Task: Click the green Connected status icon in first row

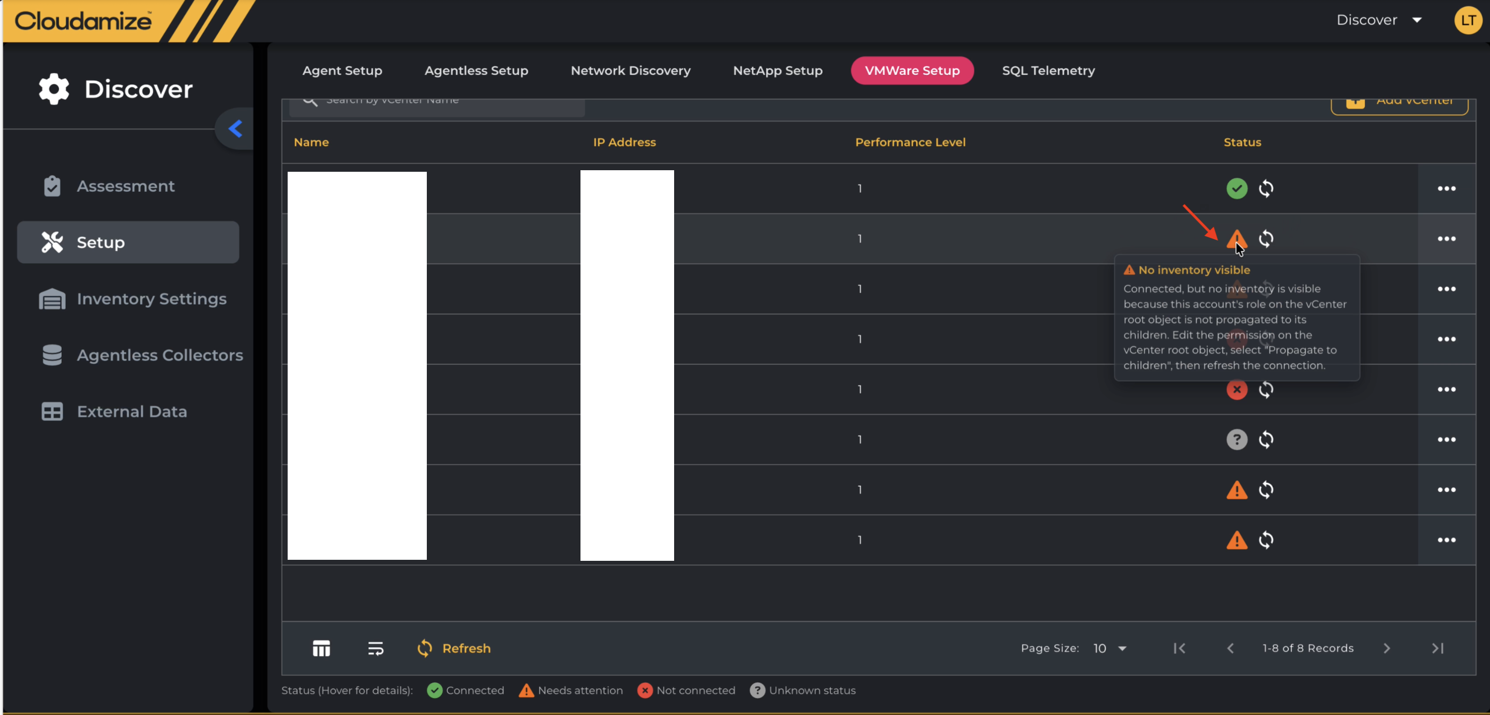Action: [1236, 189]
